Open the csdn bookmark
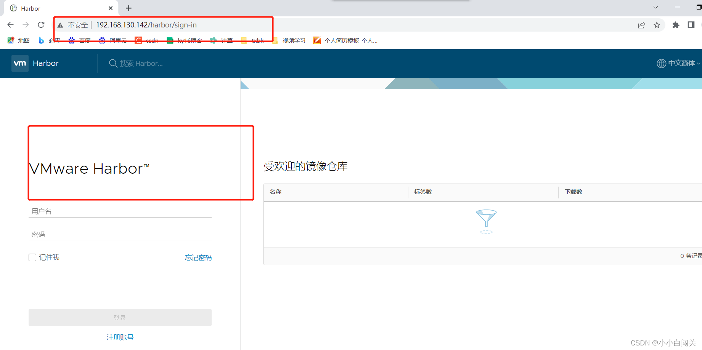Viewport: 702px width, 350px height. coord(147,40)
